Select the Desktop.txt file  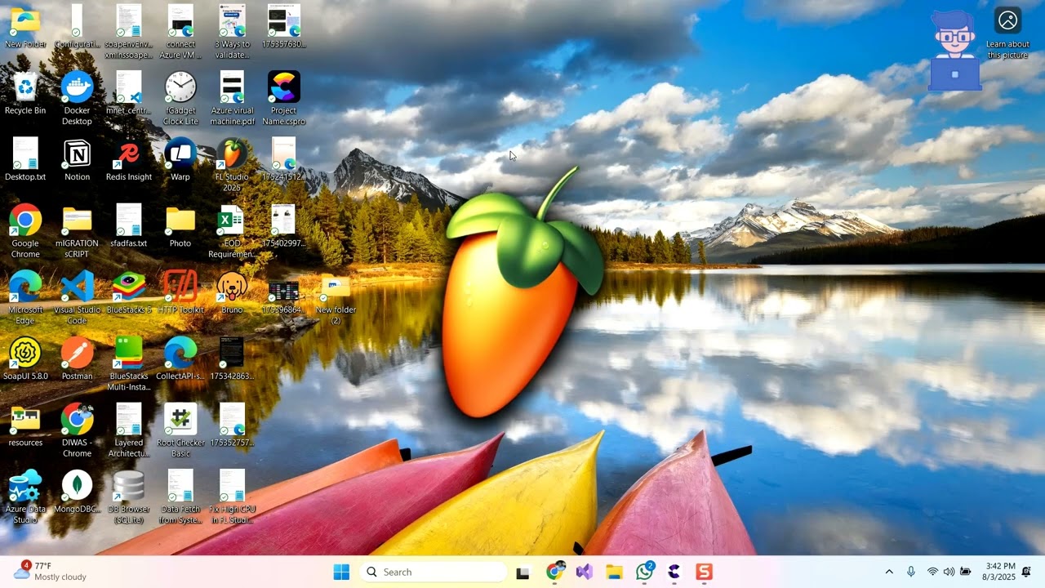coord(25,154)
